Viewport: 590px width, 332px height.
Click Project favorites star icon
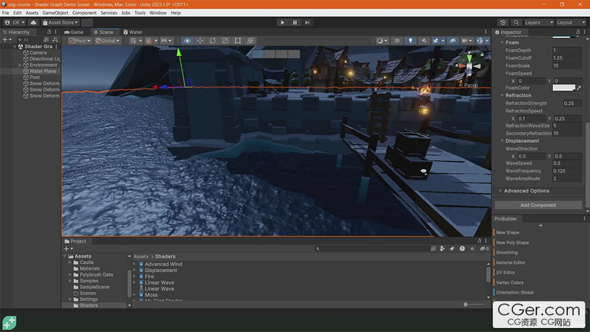(472, 249)
